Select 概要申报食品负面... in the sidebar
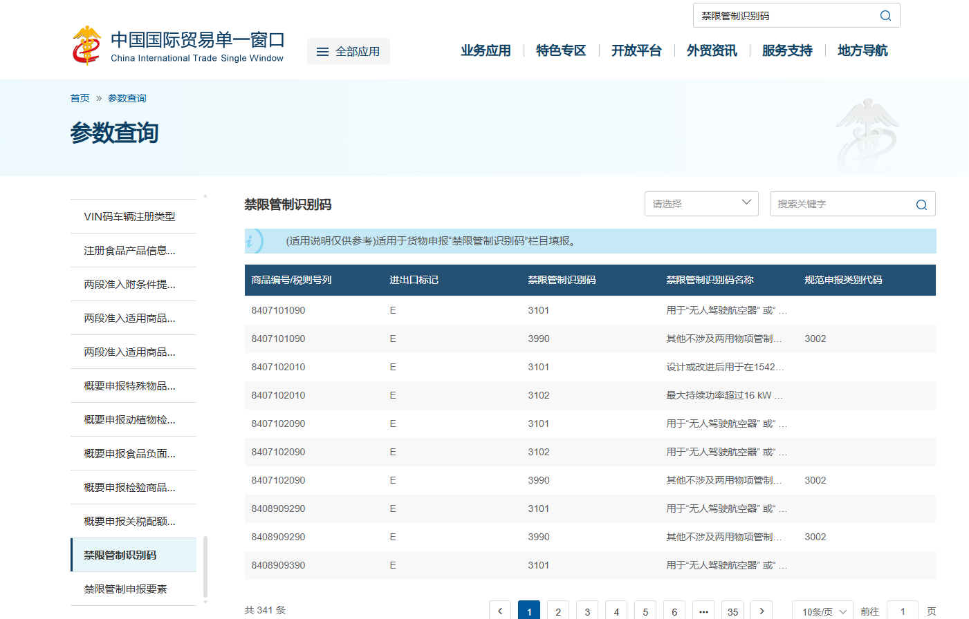Screen dimensions: 969x619 point(133,453)
